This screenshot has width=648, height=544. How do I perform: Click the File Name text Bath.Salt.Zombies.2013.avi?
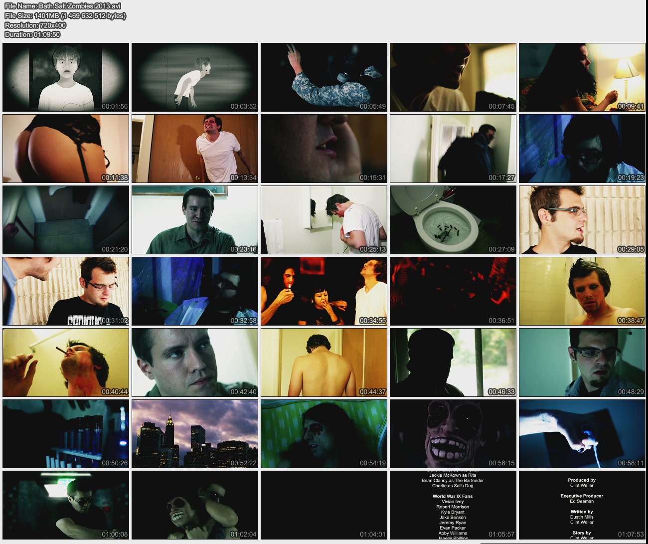coord(63,6)
